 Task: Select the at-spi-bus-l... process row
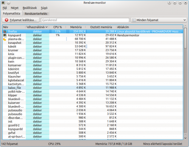point(93,136)
